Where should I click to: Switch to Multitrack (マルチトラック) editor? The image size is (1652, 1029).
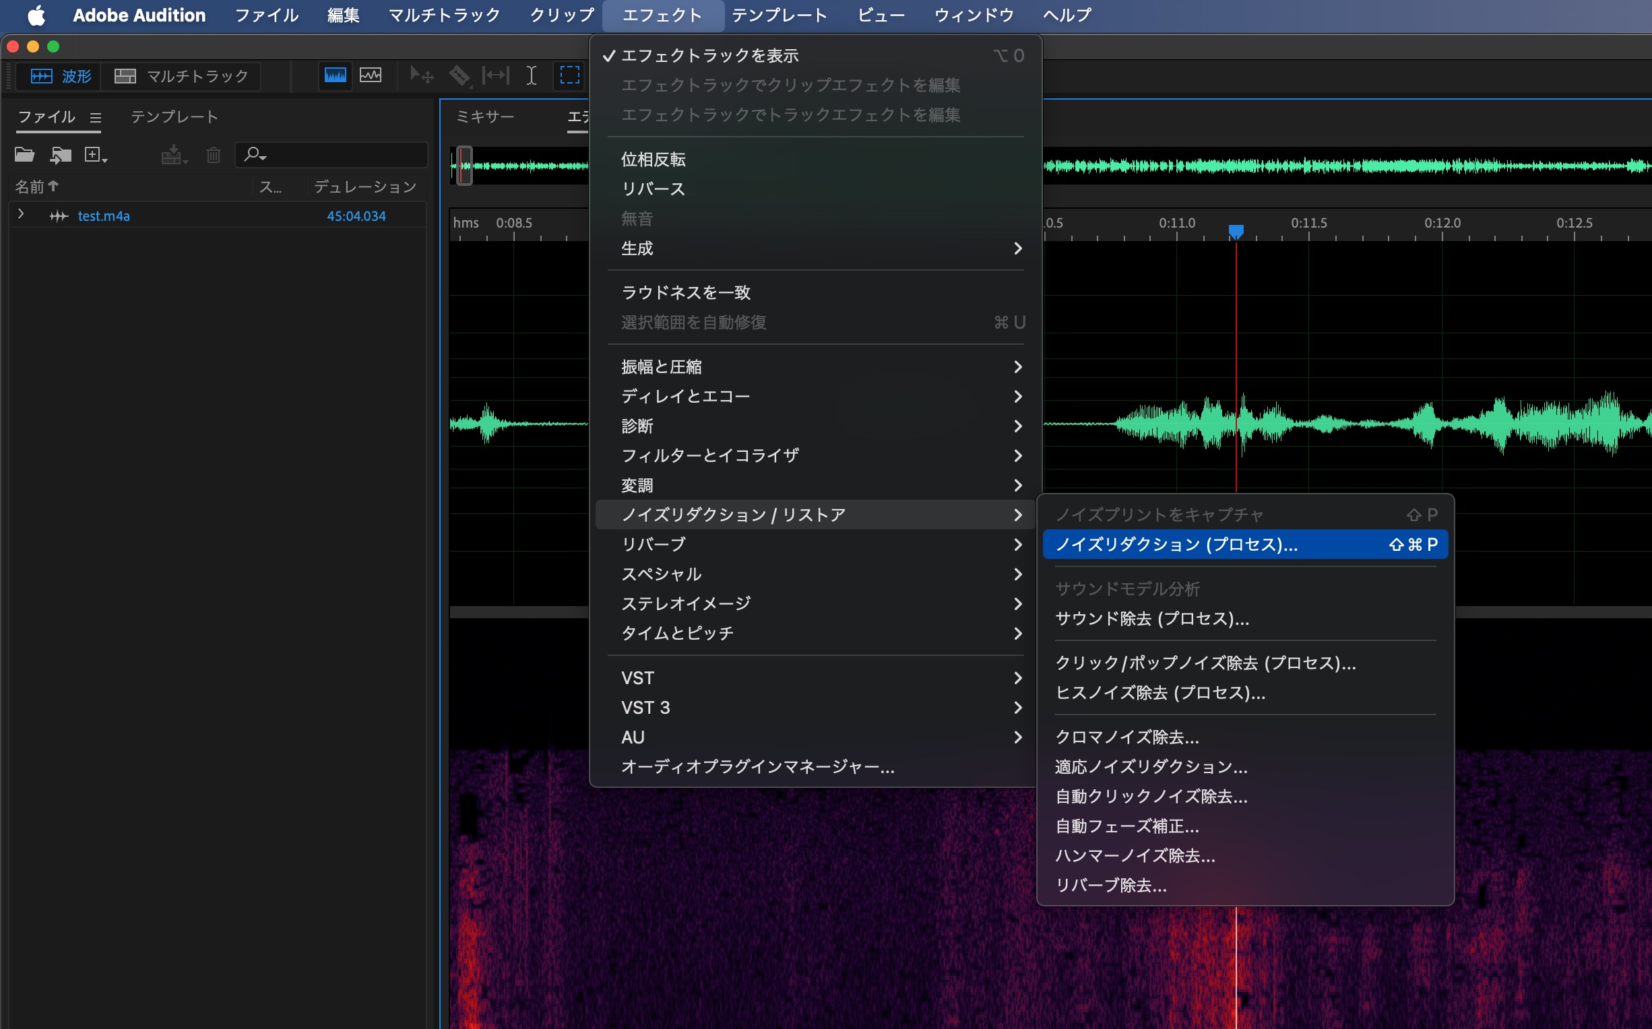(x=181, y=76)
